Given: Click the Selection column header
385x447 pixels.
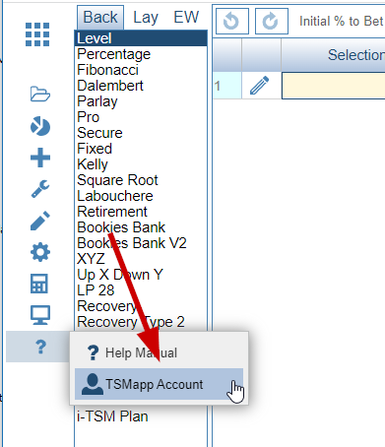Looking at the screenshot, I should pyautogui.click(x=333, y=55).
